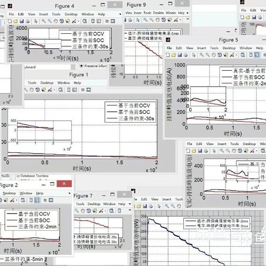Click Link Plot icon in Figure 2
The height and width of the screenshot is (266, 266).
click(x=23, y=200)
